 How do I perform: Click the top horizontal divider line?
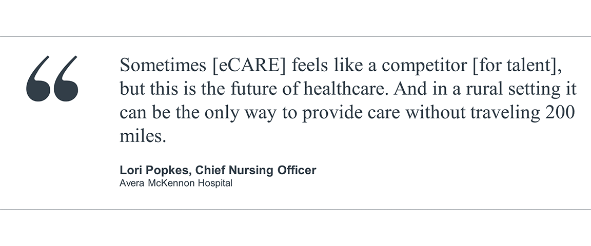(x=295, y=36)
